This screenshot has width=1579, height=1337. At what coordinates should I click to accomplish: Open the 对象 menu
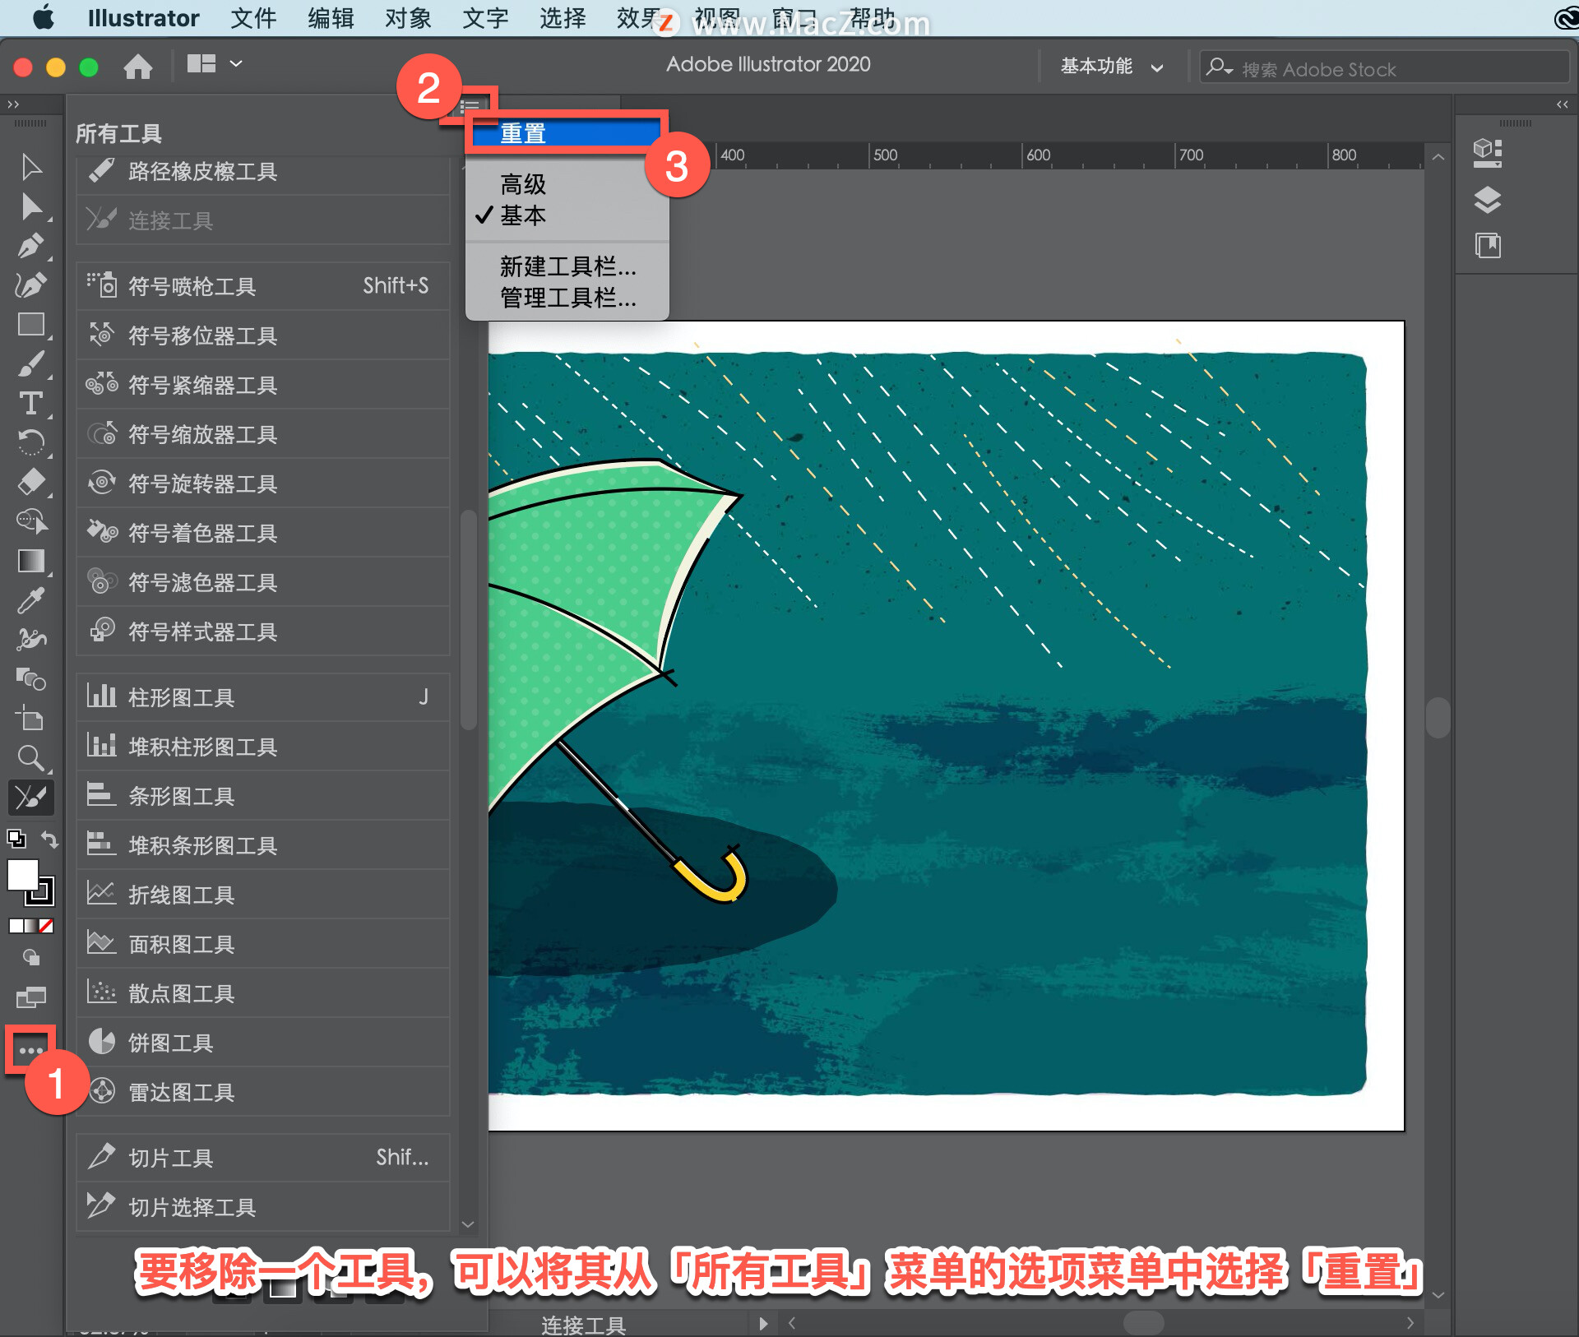[408, 18]
